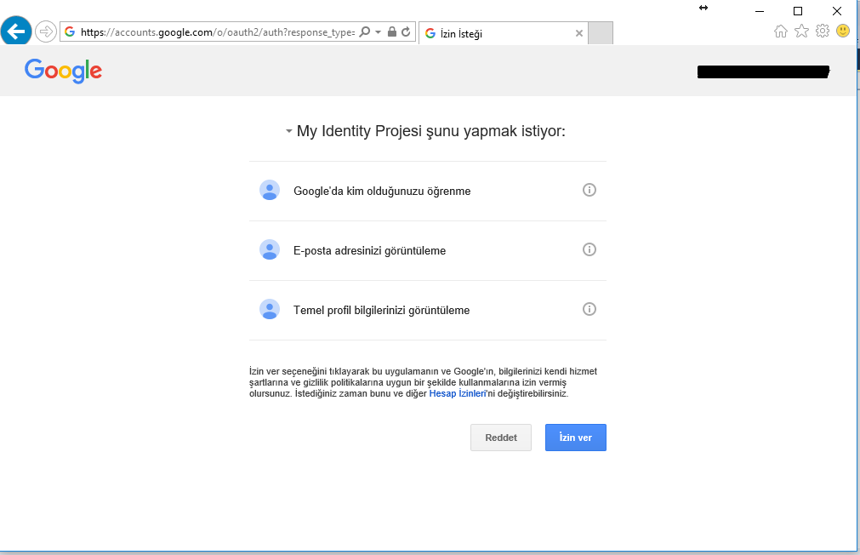The width and height of the screenshot is (860, 555).
Task: Click the blue İzin ver button
Action: tap(575, 438)
